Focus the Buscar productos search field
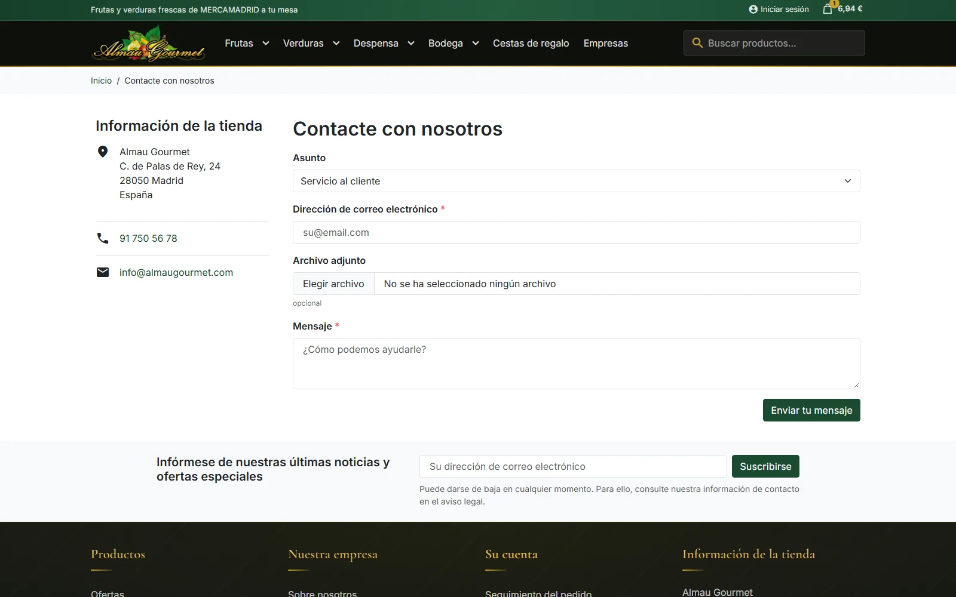Image resolution: width=956 pixels, height=597 pixels. tap(774, 43)
